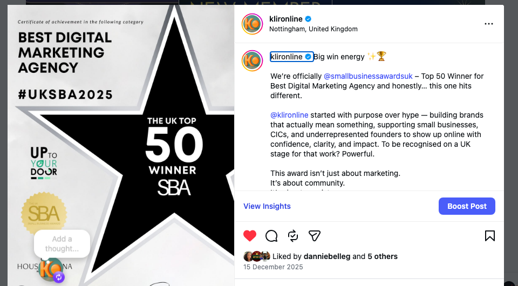518x286 pixels.
Task: Click the Boost Post button
Action: [x=467, y=206]
